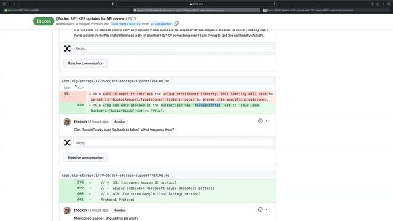Open the three-dot menu on the BucketReady comment
Screen dimensions: 393x221
[x=268, y=121]
